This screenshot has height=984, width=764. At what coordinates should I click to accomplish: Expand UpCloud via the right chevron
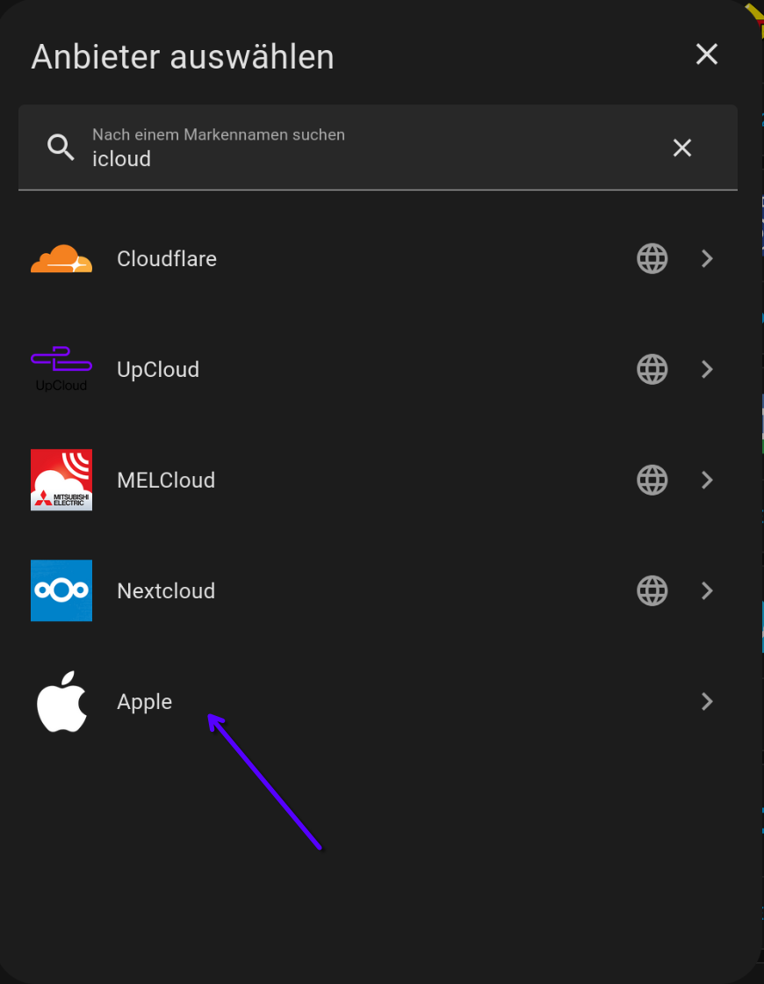click(x=707, y=370)
